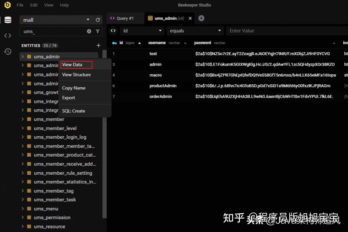Refresh the mall database entities
This screenshot has height=232, width=348.
tap(98, 20)
